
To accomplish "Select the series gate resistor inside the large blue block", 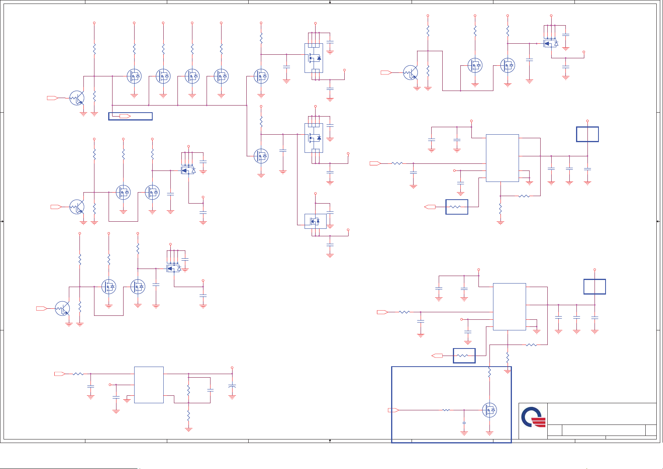I will 446,410.
